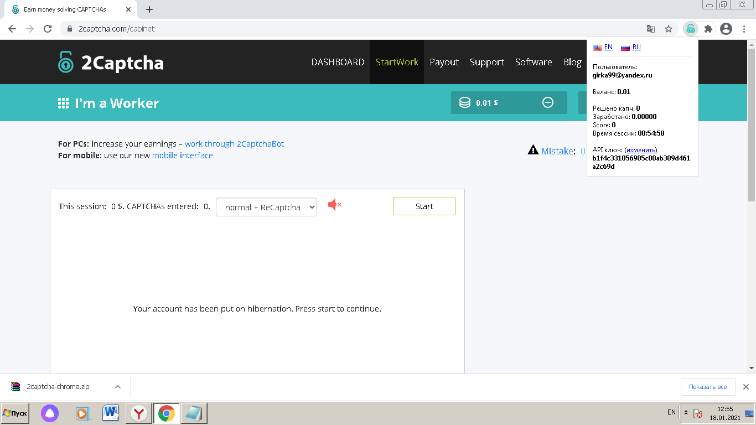Open Yandex Browser from the taskbar
This screenshot has width=756, height=425.
pyautogui.click(x=139, y=413)
